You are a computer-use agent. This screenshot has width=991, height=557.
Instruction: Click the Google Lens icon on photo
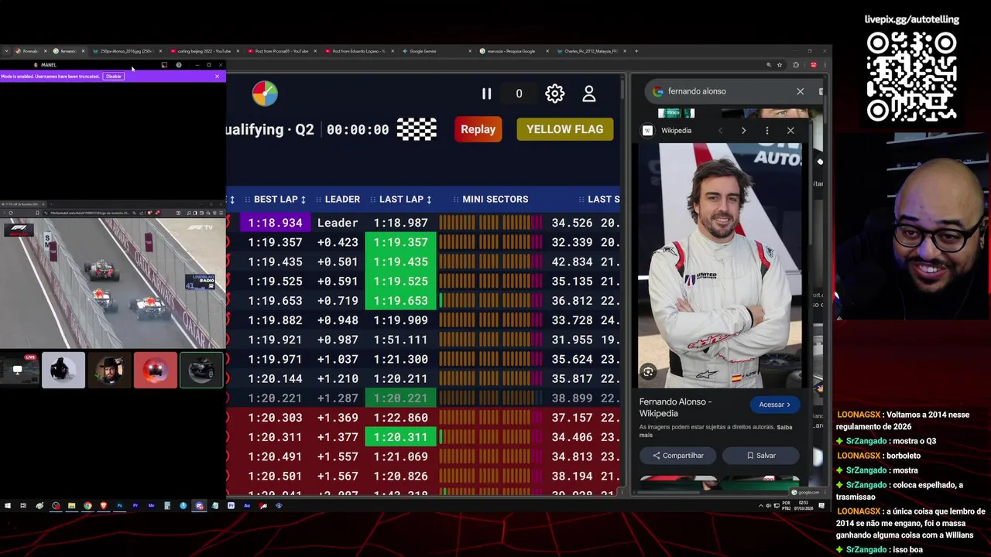coord(648,372)
